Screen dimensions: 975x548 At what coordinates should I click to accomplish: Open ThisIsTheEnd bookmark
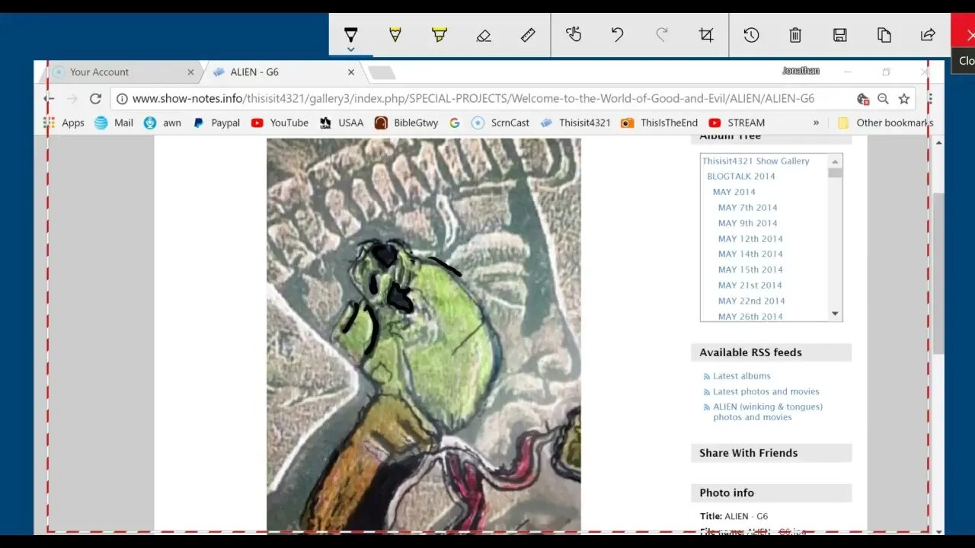click(x=659, y=123)
